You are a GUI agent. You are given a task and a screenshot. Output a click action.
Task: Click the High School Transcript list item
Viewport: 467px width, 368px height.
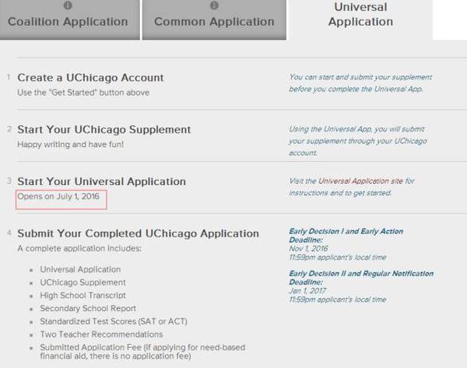86,296
